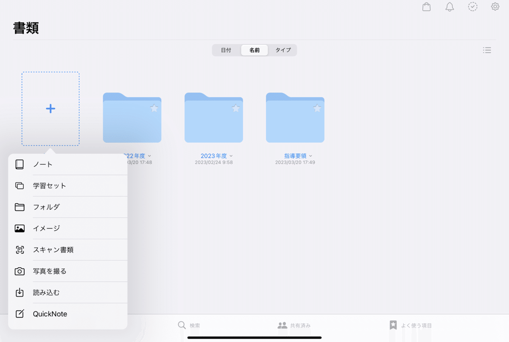
Task: Tap the plus new-document tile
Action: click(50, 109)
